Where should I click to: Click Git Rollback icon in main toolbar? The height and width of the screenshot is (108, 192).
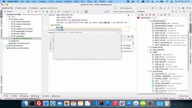point(179,8)
